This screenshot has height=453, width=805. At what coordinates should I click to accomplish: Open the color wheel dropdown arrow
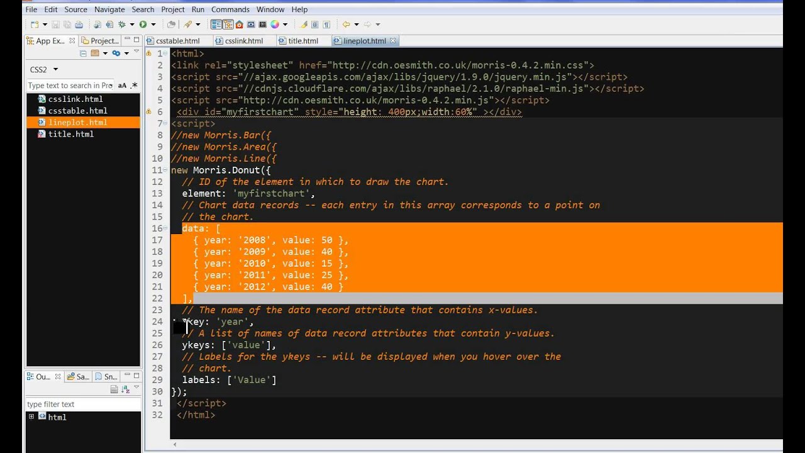tap(285, 25)
